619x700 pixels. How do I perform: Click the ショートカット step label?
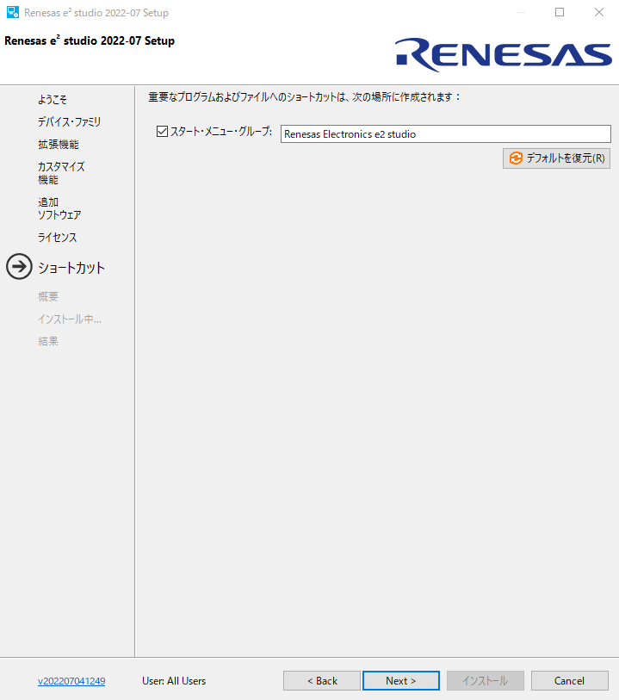tap(71, 268)
